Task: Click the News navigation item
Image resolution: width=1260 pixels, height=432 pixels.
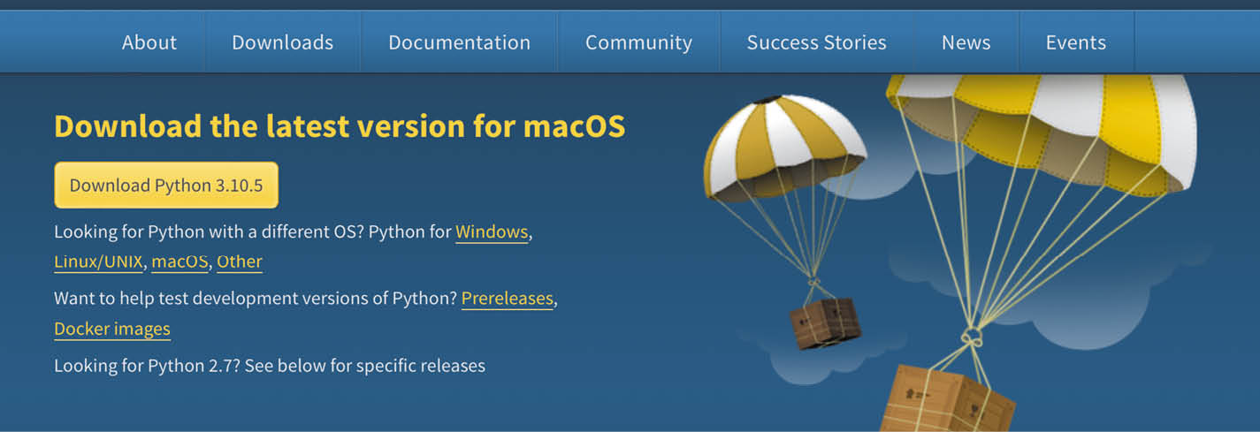Action: (966, 42)
